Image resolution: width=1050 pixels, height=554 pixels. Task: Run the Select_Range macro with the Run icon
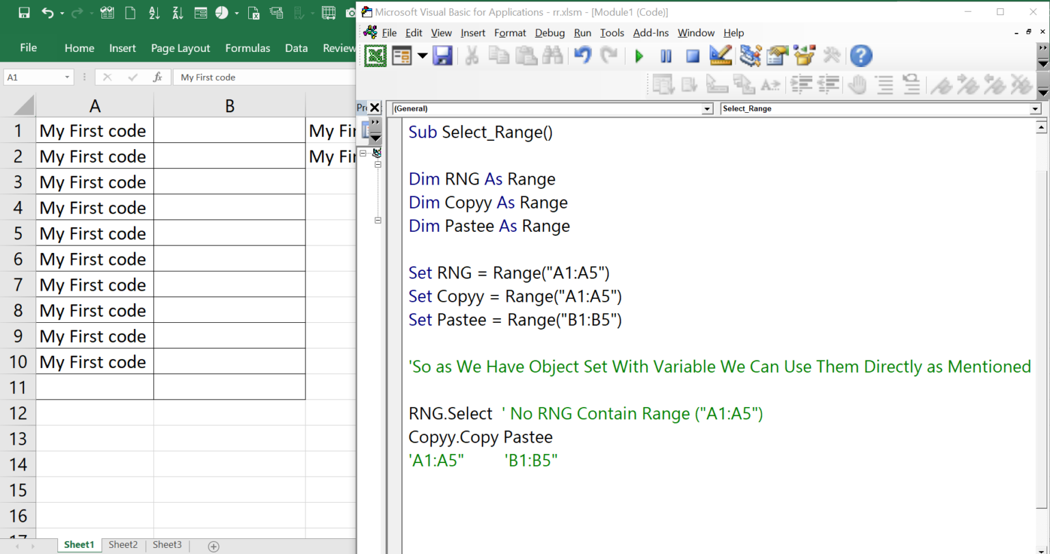[x=638, y=55]
